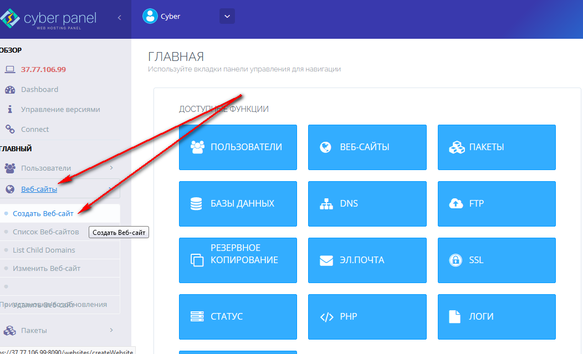Click the cloud upload icon in FTP tile

pos(456,204)
